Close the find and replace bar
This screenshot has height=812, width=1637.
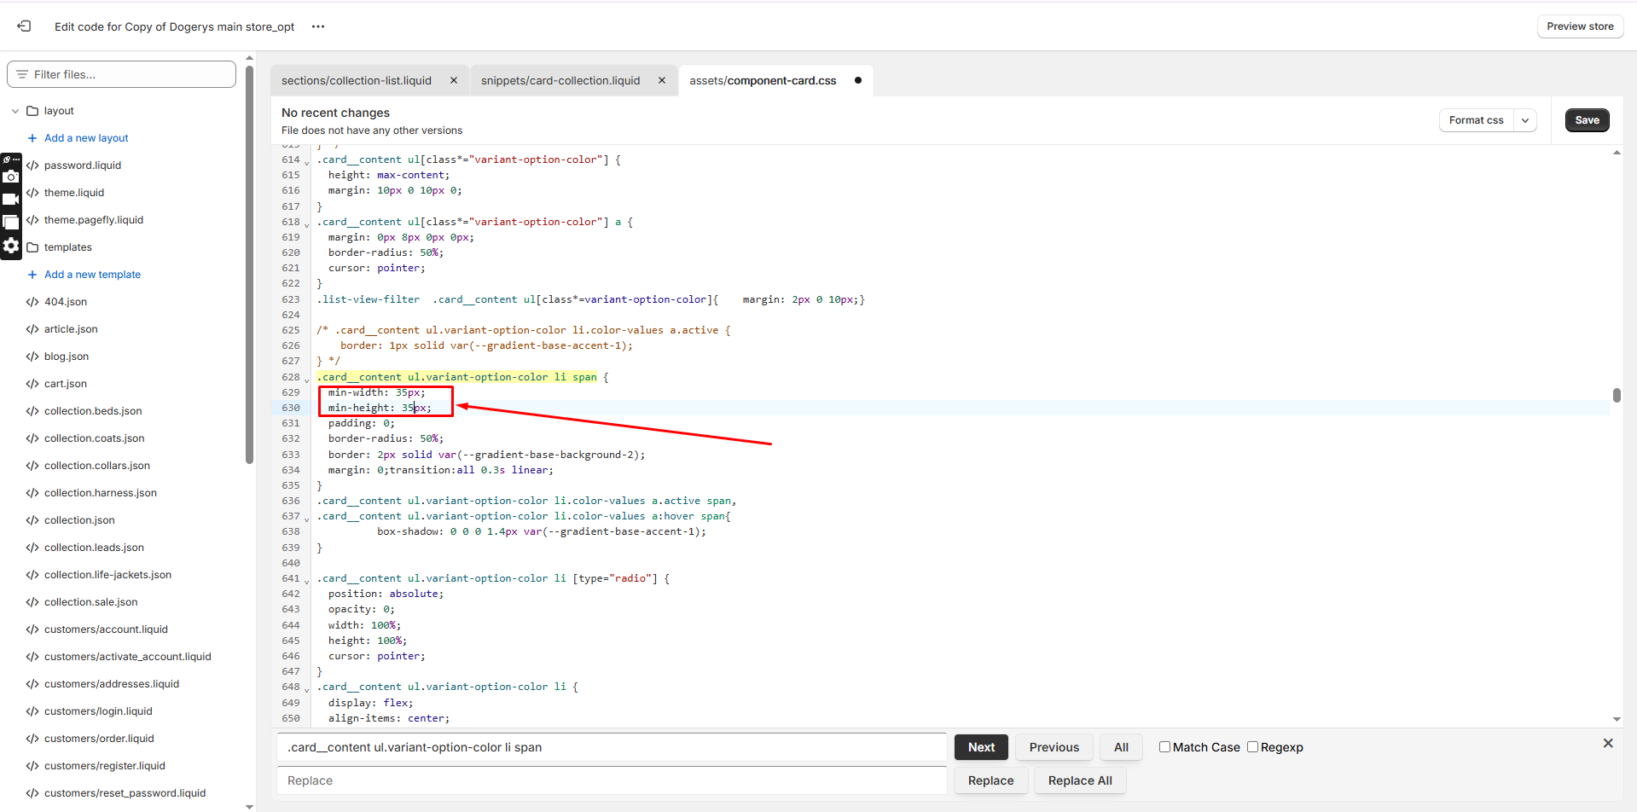coord(1608,743)
